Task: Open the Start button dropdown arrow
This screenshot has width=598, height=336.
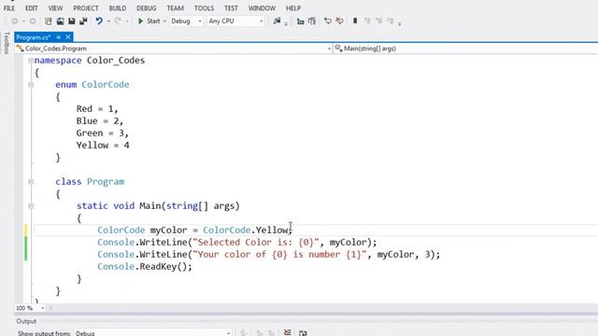Action: pyautogui.click(x=164, y=21)
